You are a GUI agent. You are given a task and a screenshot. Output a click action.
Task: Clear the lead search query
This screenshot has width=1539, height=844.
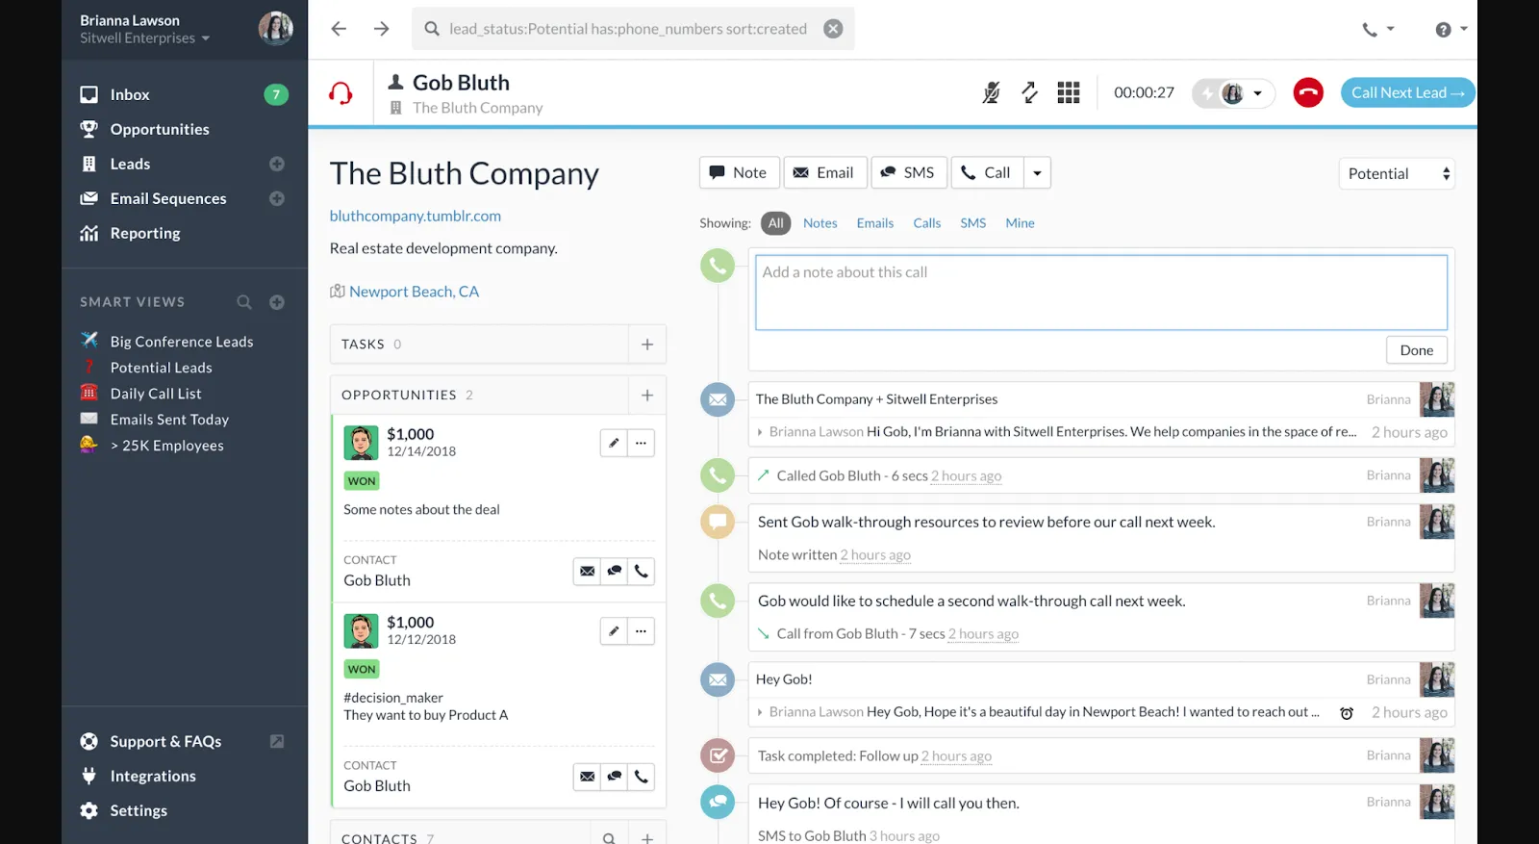pos(833,29)
